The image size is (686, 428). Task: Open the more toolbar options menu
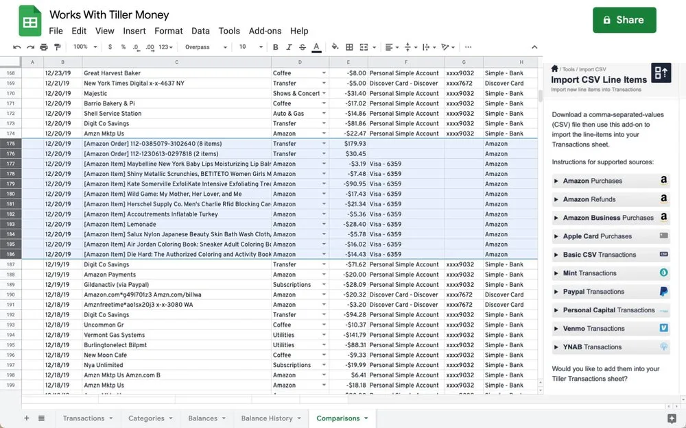pos(468,47)
